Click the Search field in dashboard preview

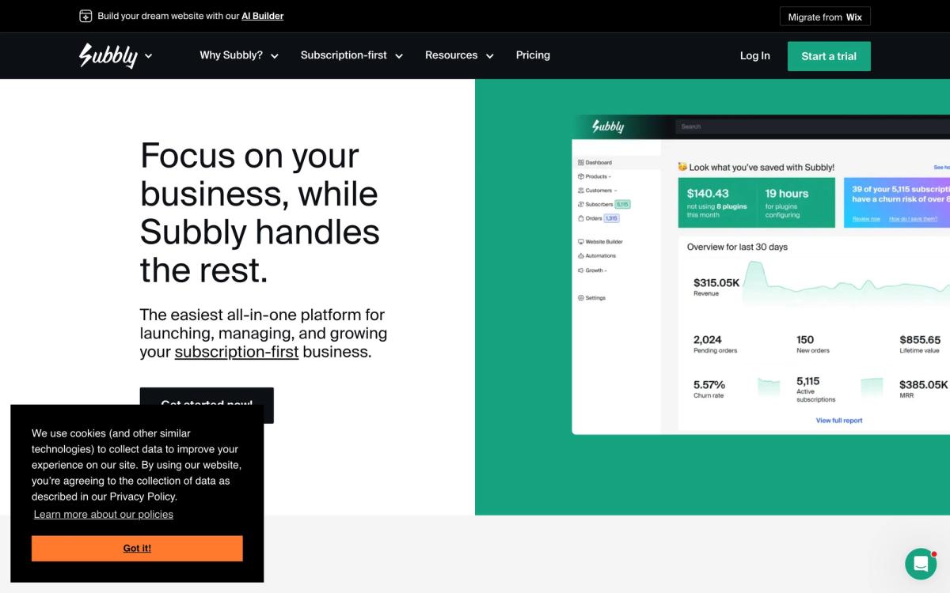click(812, 127)
